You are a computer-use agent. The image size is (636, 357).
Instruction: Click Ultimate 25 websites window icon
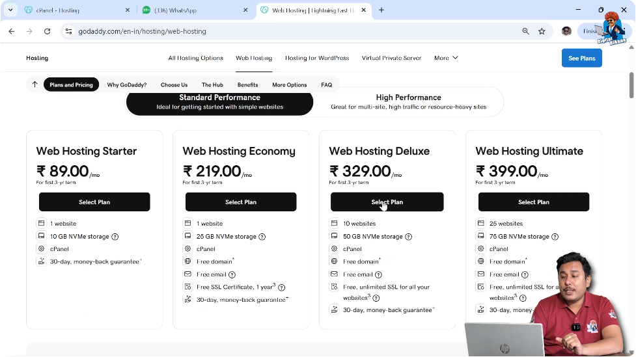pos(480,223)
